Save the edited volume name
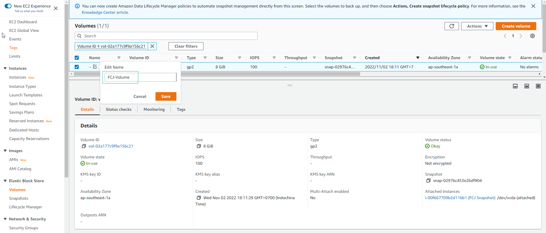Screen dimensions: 546x233 coord(166,96)
